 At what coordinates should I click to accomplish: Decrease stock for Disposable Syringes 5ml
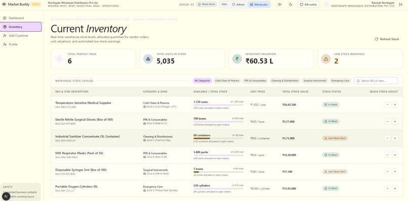pos(387,172)
